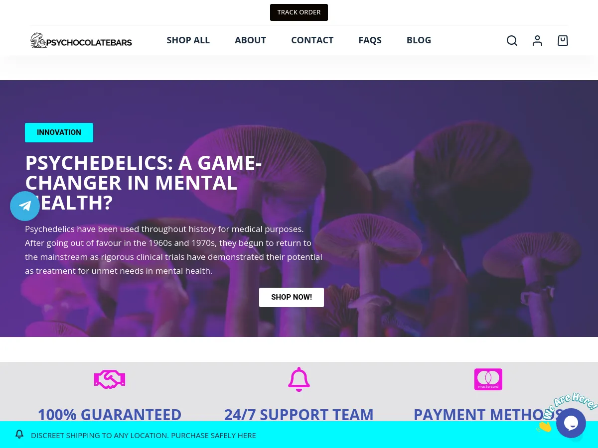This screenshot has width=598, height=448.
Task: Open the BLOG menu item
Action: pyautogui.click(x=419, y=40)
